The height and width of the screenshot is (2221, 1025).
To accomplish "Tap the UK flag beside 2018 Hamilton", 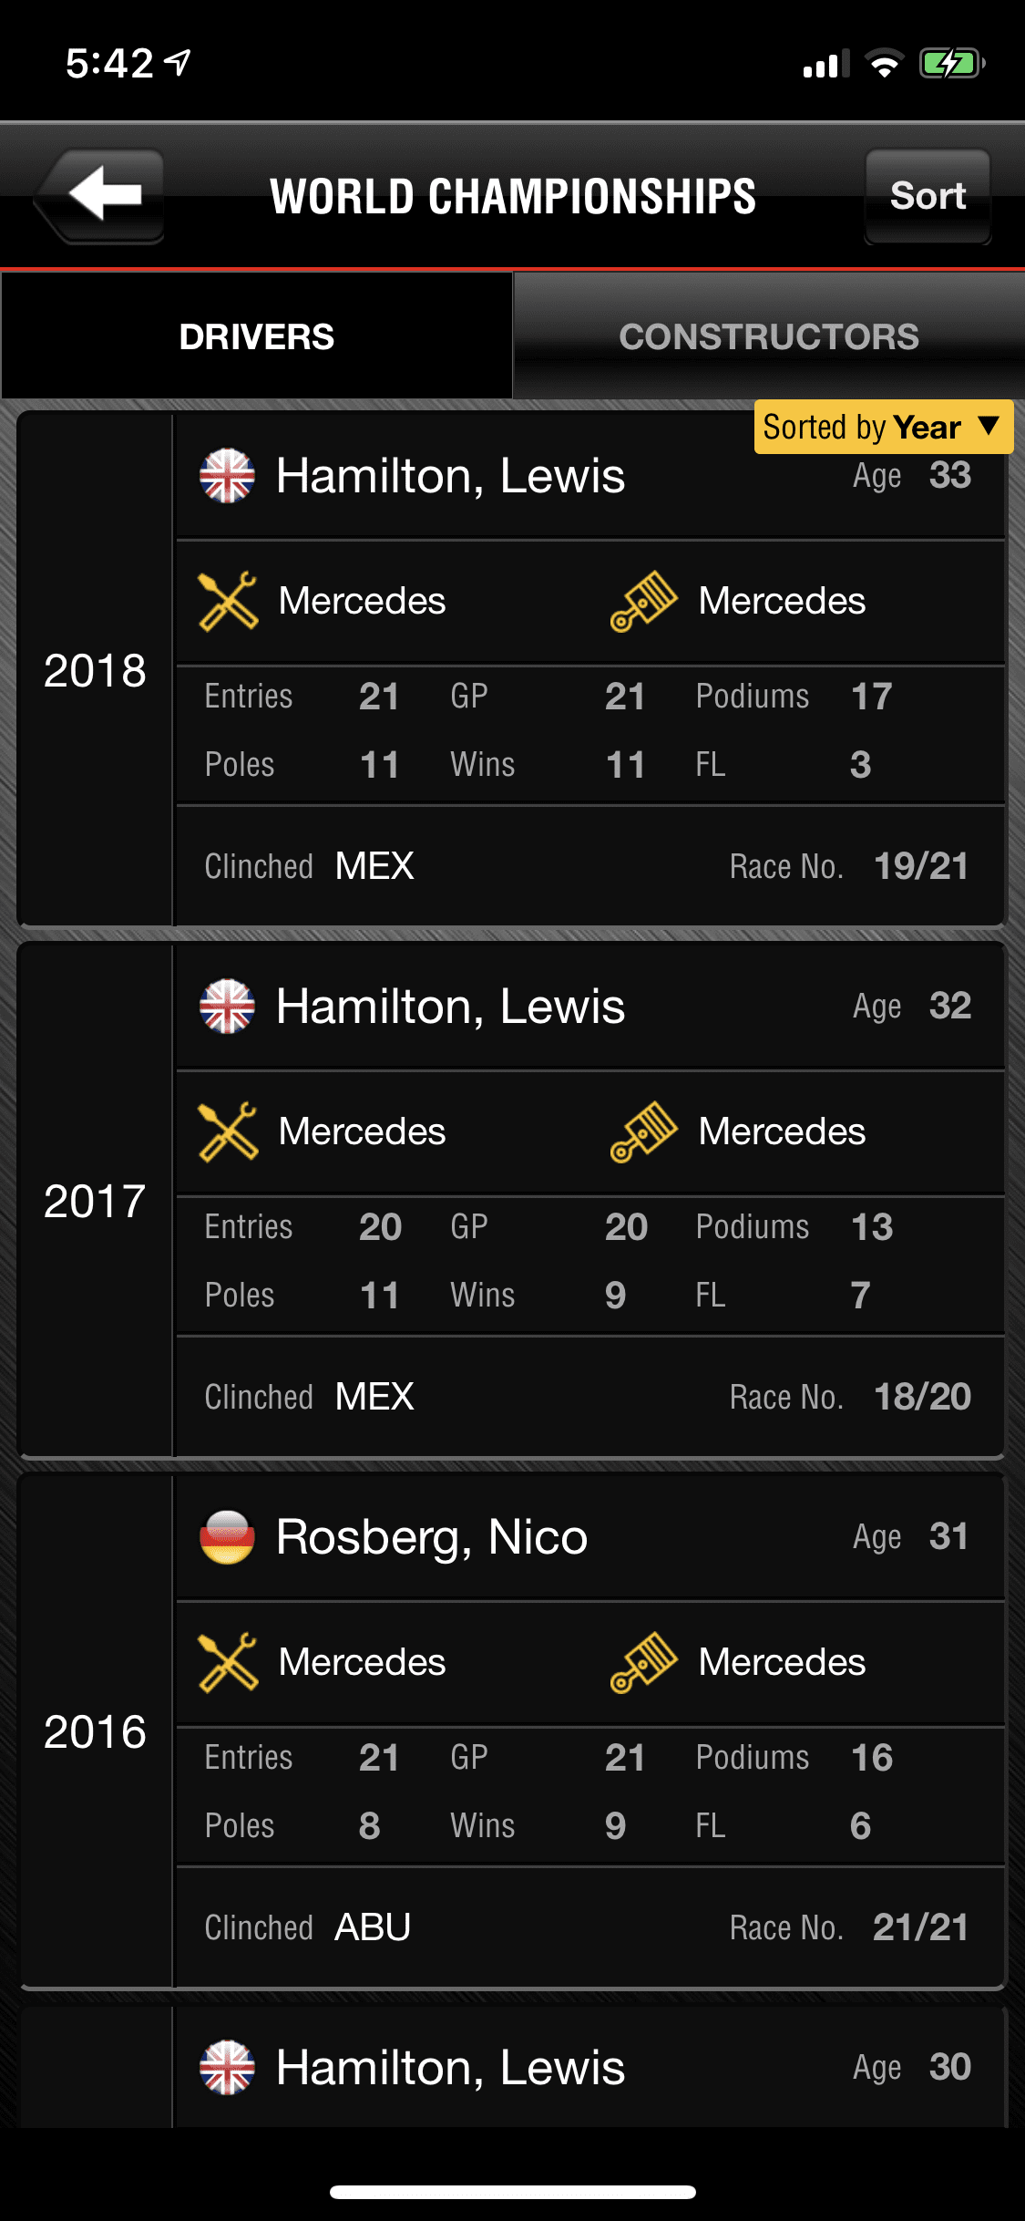I will (227, 475).
